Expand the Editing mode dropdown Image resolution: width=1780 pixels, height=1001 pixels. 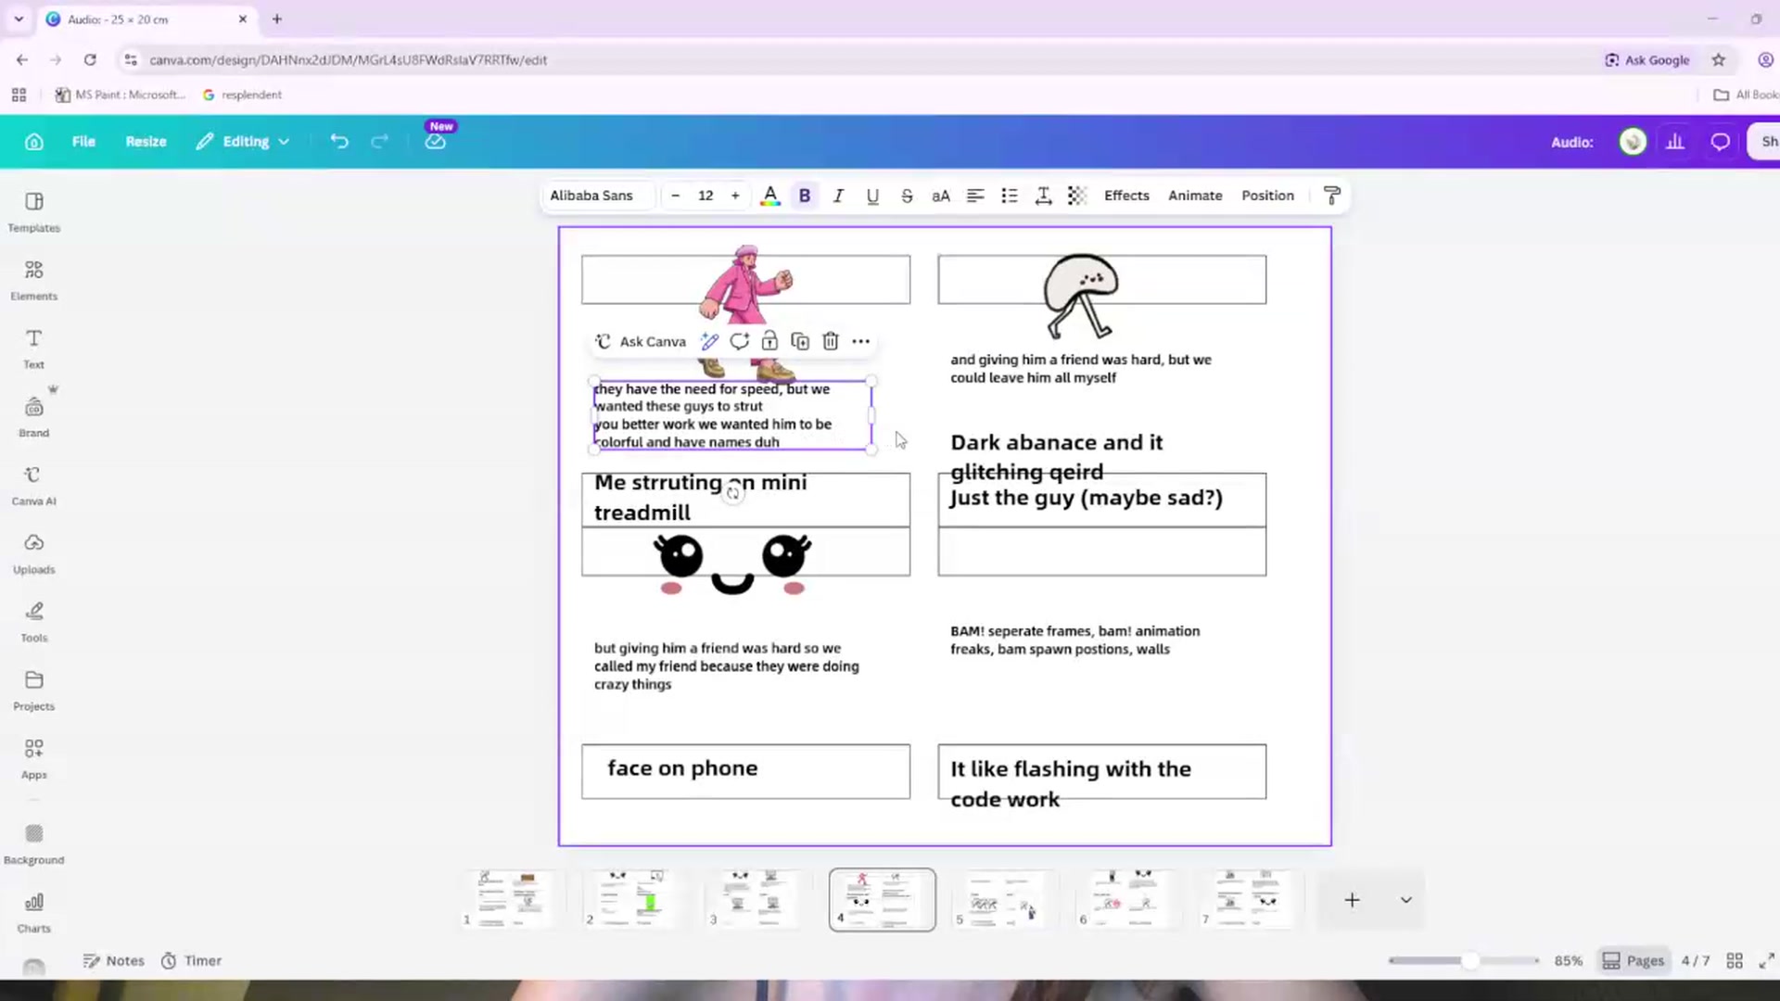[243, 142]
